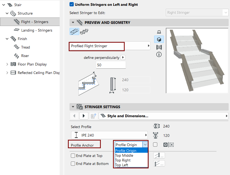Click the 3D stair preview image
230x175 pixels.
click(197, 61)
